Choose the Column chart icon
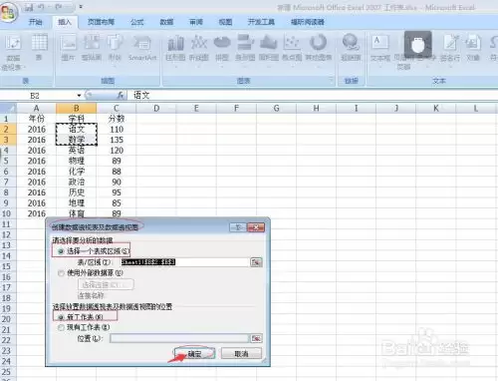498x381 pixels. coord(175,49)
